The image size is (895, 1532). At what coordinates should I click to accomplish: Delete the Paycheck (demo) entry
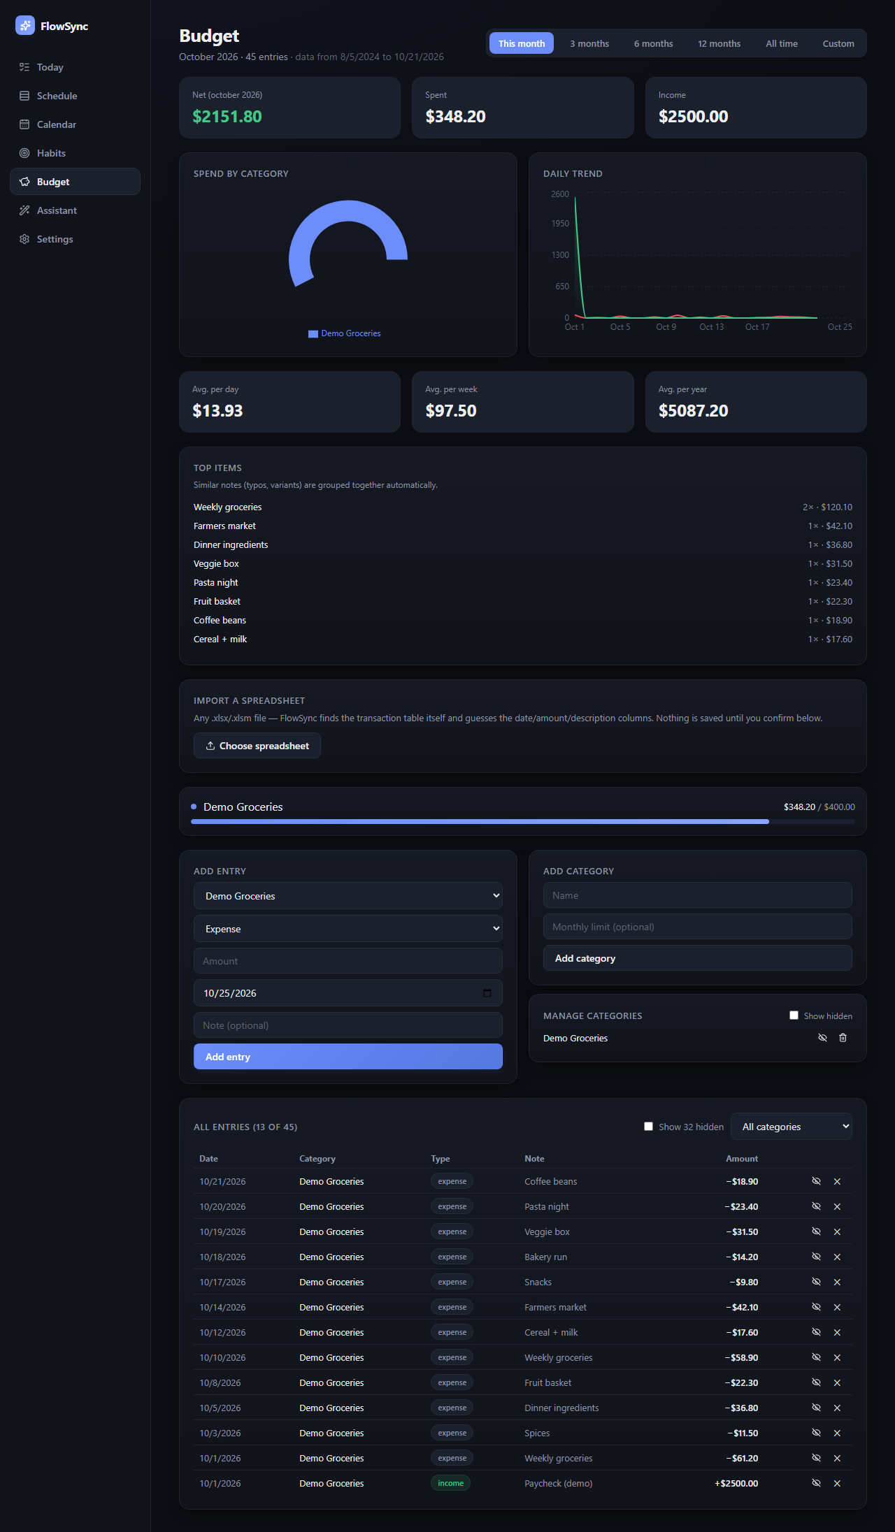(x=837, y=1483)
